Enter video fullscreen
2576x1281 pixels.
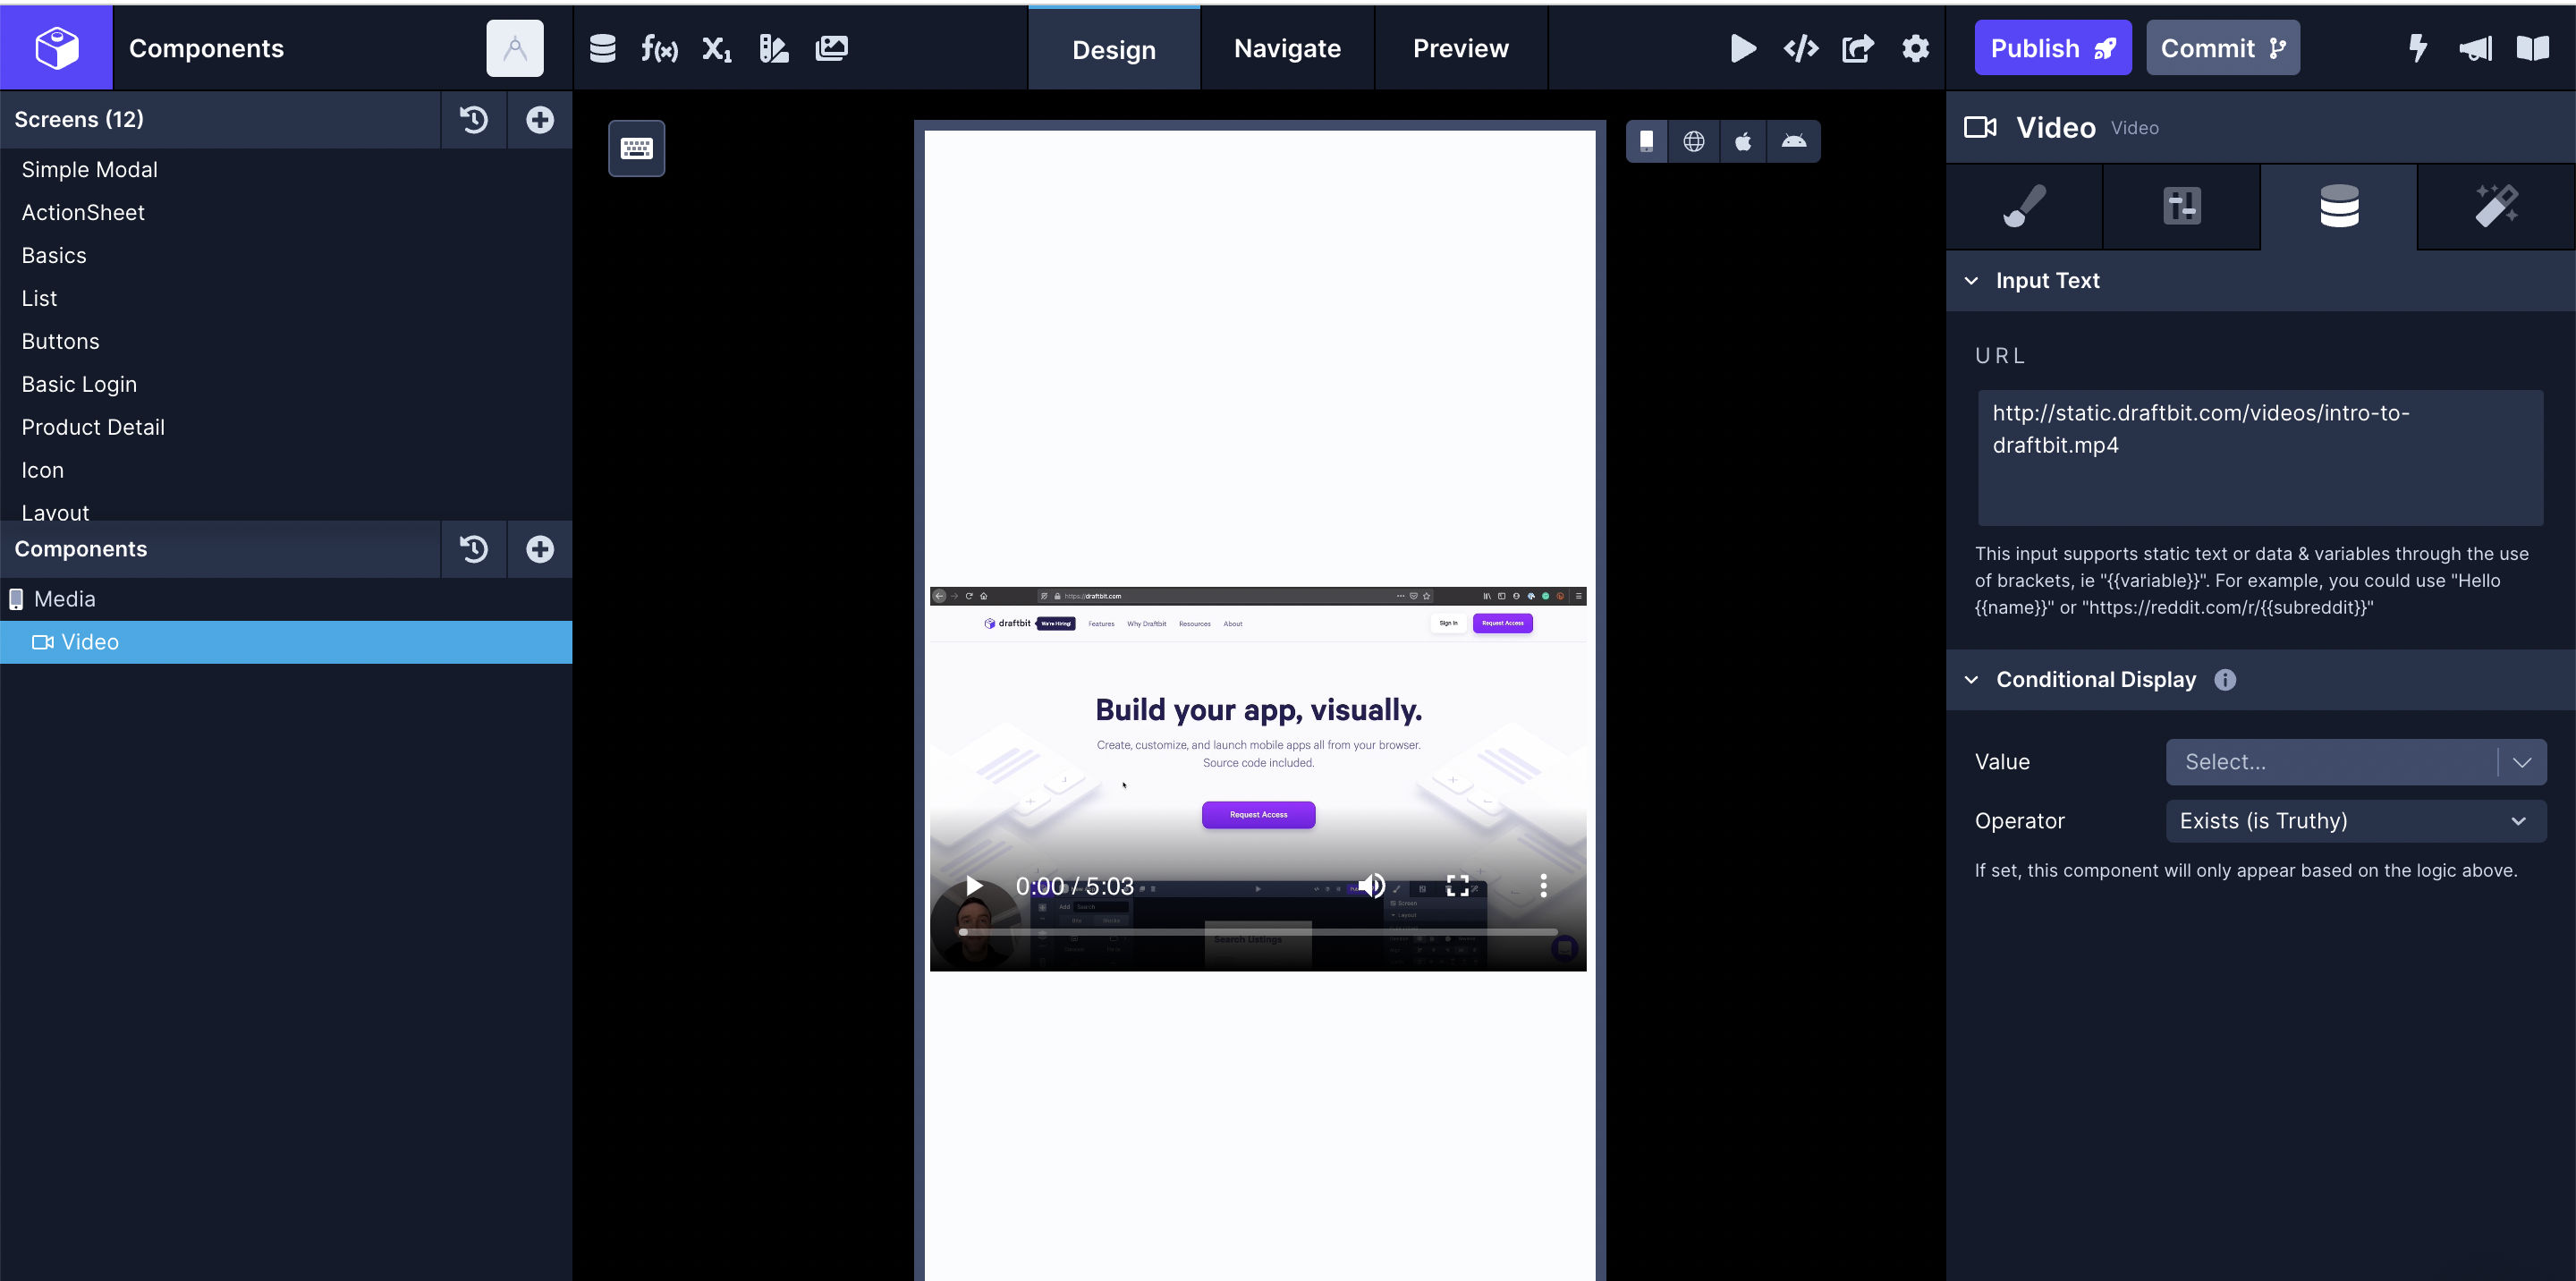click(1458, 886)
